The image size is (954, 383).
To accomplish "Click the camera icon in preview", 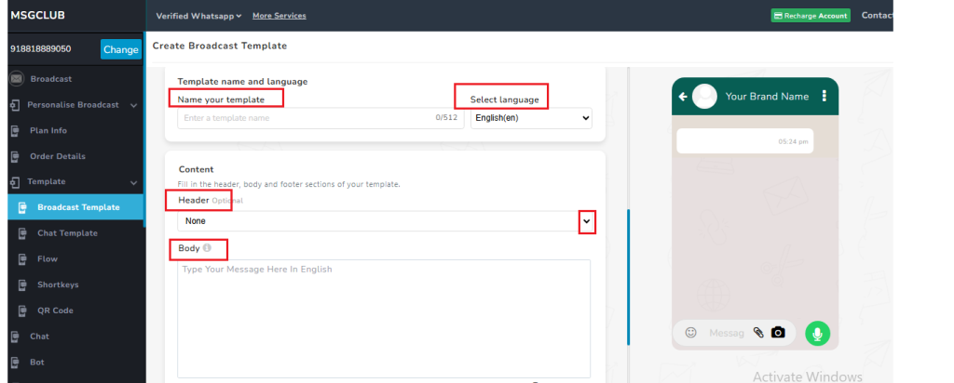I will point(778,332).
